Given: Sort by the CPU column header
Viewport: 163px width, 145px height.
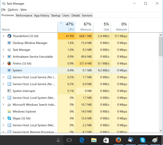Looking at the screenshot, I should tap(66, 27).
